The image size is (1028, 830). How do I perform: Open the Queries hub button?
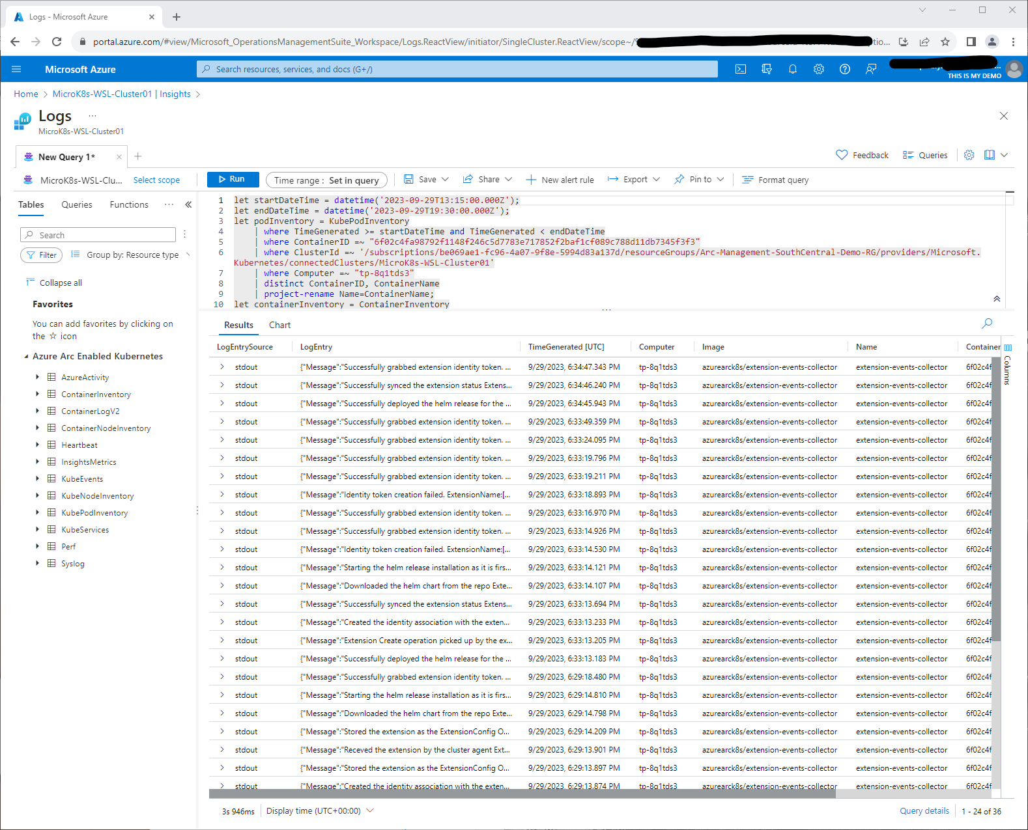(925, 155)
